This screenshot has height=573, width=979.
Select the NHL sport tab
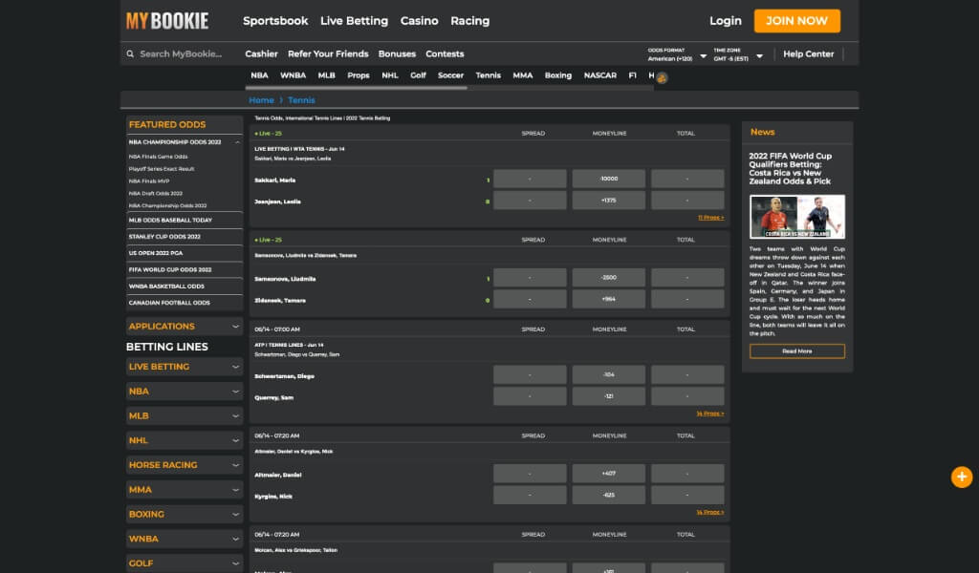click(x=390, y=75)
